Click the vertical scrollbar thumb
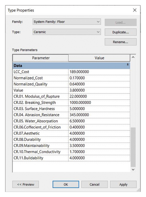This screenshot has height=197, width=146. 133,147
